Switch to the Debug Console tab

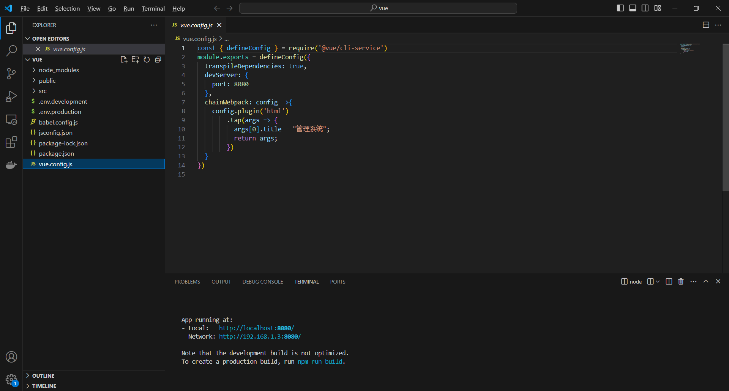pyautogui.click(x=263, y=282)
